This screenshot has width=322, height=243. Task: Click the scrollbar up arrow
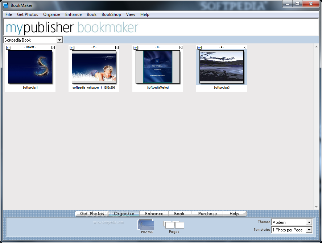point(316,47)
